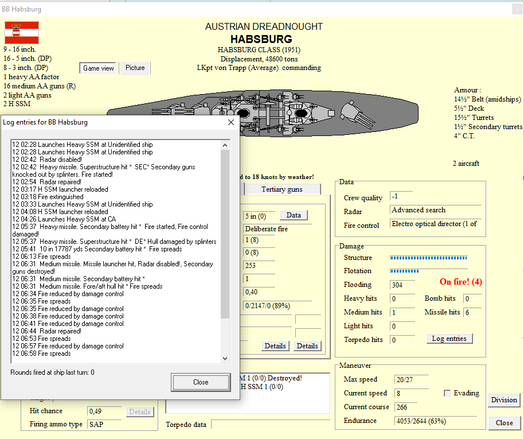
Task: Click the Flooding value 304
Action: coord(402,285)
